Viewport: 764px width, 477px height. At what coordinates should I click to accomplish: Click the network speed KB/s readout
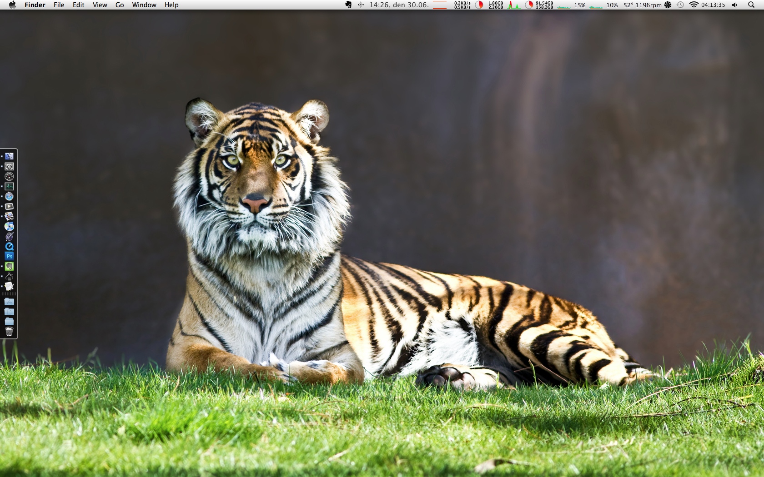tap(462, 5)
